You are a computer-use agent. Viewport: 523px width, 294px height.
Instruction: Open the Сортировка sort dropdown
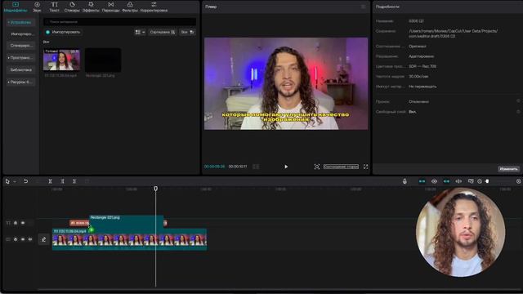163,32
